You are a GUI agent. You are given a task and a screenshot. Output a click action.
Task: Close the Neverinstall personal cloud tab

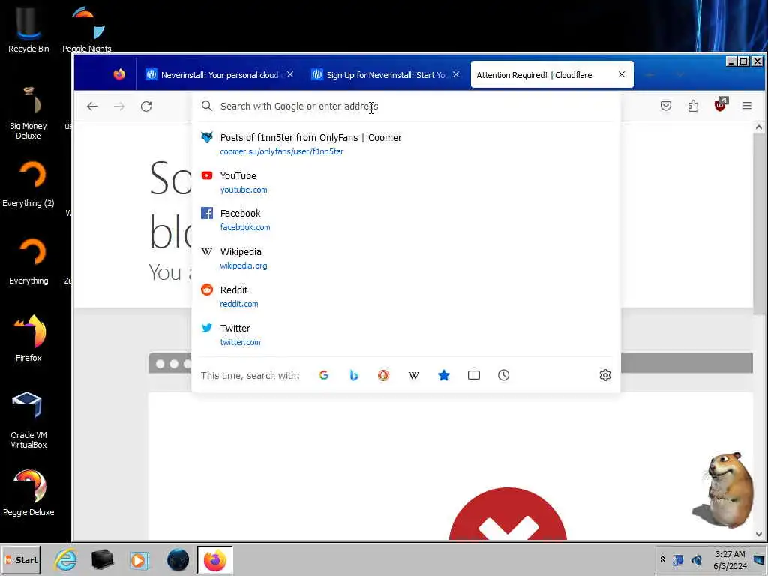click(290, 74)
